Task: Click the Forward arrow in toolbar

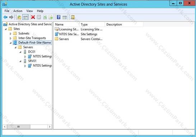Action: point(11,17)
